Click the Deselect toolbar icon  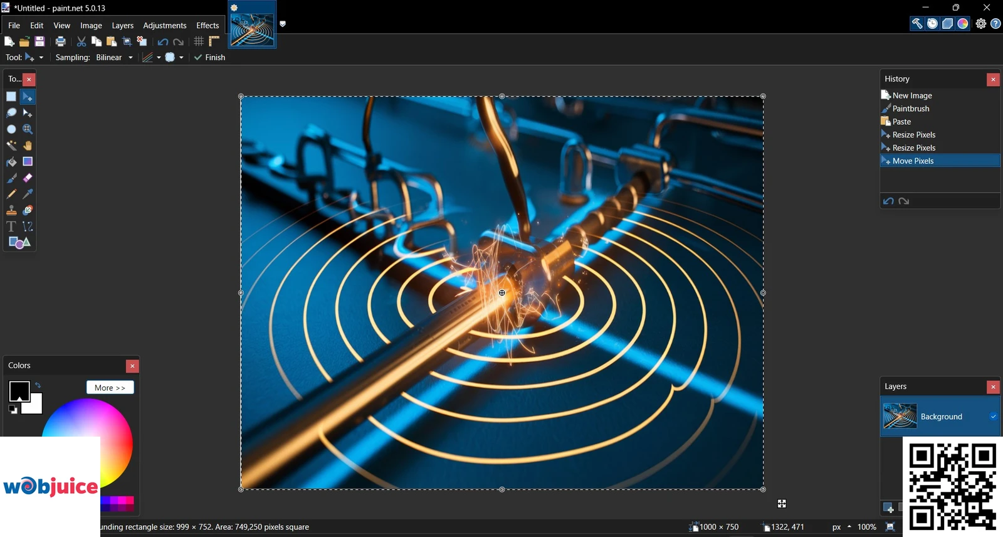pos(142,41)
